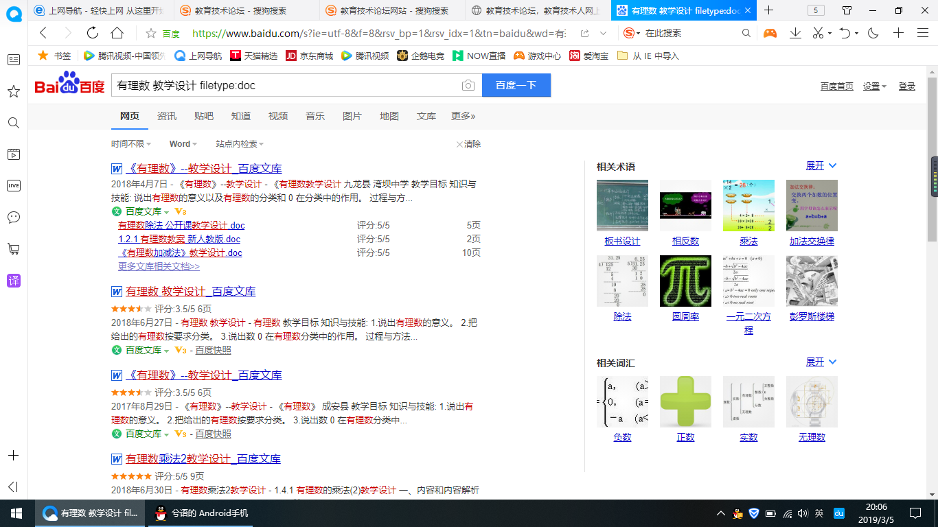Switch to the 知道 tab
Image resolution: width=938 pixels, height=527 pixels.
pyautogui.click(x=241, y=116)
